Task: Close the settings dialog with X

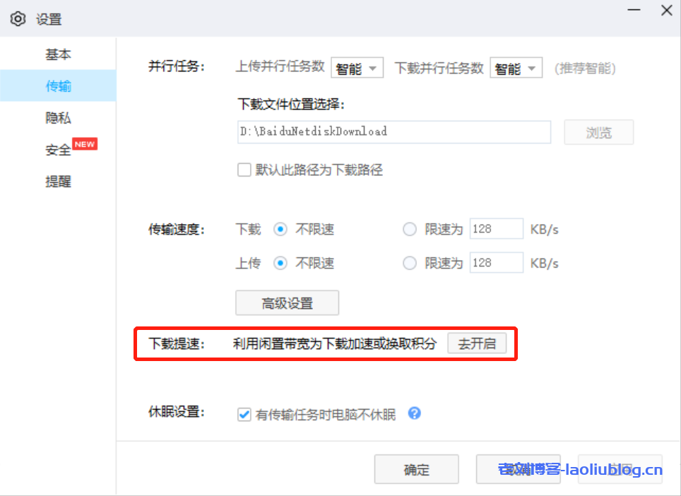Action: (x=665, y=11)
